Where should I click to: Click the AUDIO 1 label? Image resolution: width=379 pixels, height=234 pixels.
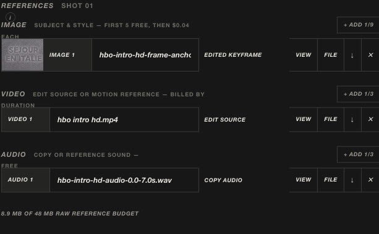[20, 180]
